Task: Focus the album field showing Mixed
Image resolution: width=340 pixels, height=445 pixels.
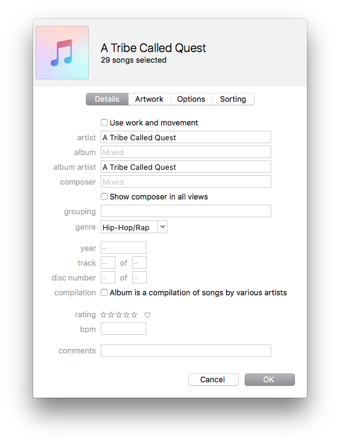Action: point(186,152)
